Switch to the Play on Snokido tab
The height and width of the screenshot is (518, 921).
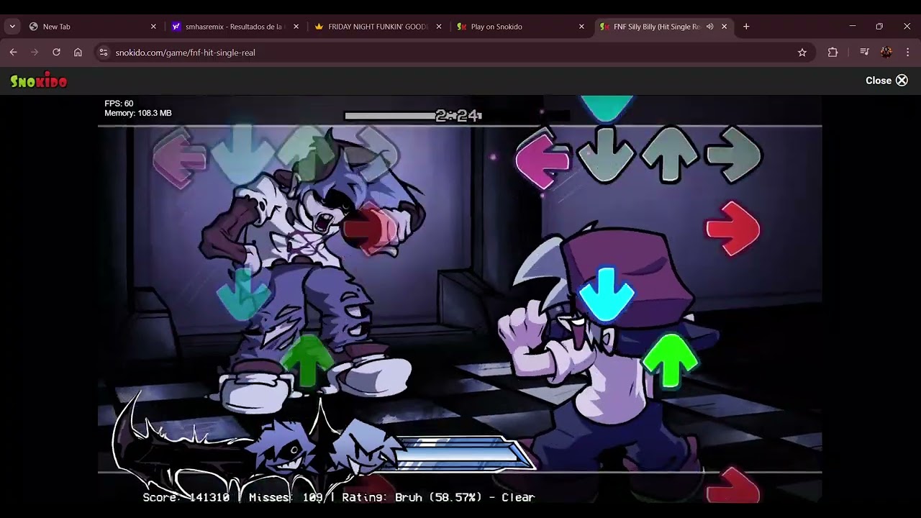(x=521, y=27)
